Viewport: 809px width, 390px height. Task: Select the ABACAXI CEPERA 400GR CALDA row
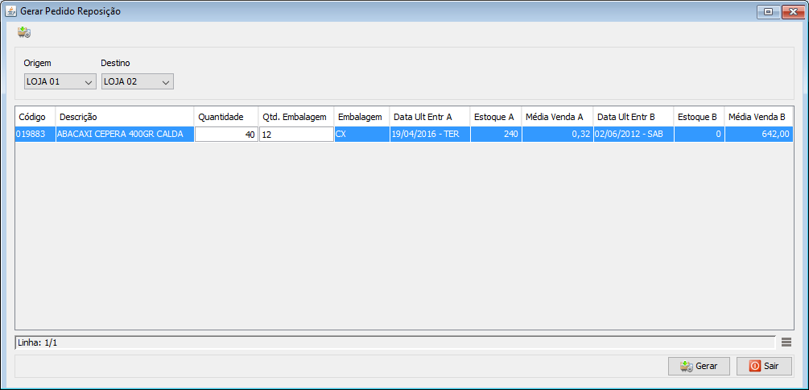[x=124, y=135]
